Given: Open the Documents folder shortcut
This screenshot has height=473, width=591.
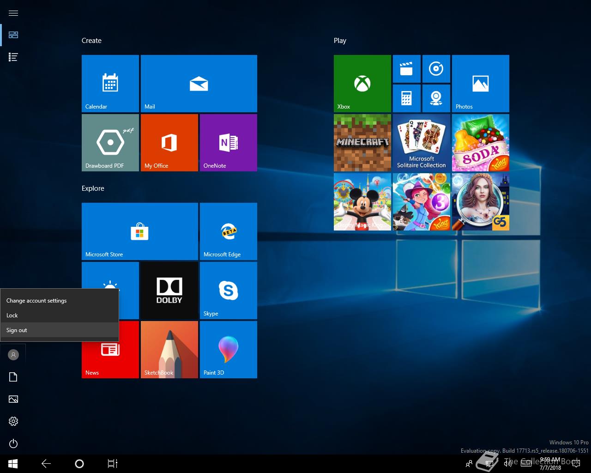Looking at the screenshot, I should [13, 377].
